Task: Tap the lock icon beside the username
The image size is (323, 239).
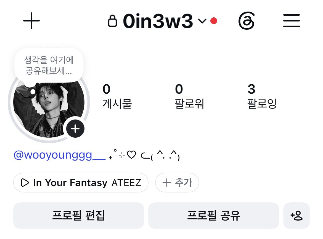Action: 112,21
